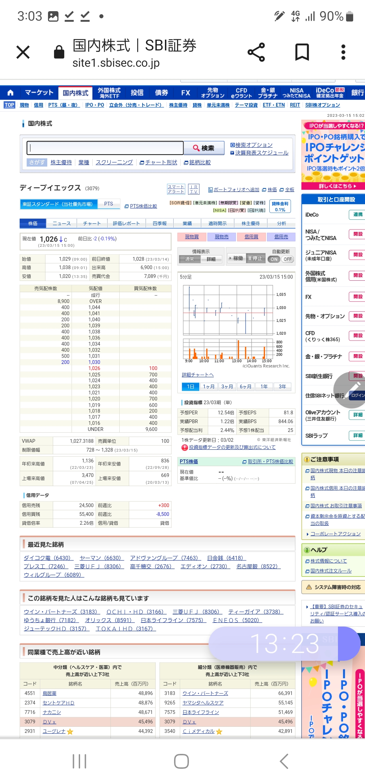Select 1ヶ月 chart period
The image size is (365, 784).
click(209, 387)
